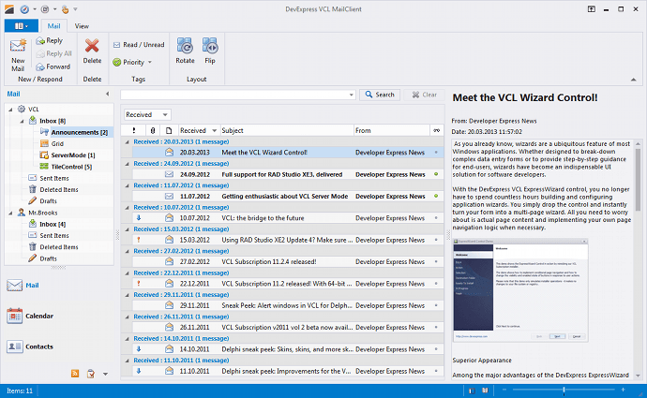This screenshot has height=398, width=647.
Task: Click the tasks clipboard icon
Action: tap(91, 374)
